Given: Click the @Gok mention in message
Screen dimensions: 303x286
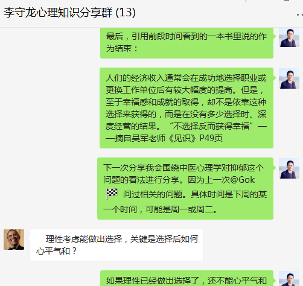Looking at the screenshot, I should [243, 180].
